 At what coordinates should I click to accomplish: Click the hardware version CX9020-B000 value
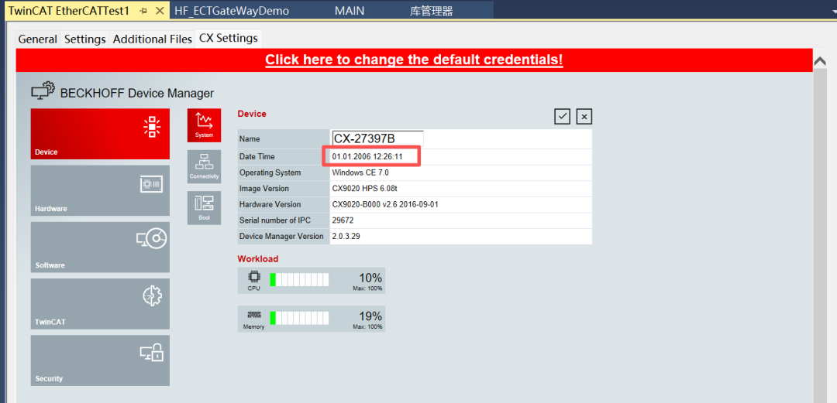click(x=385, y=205)
